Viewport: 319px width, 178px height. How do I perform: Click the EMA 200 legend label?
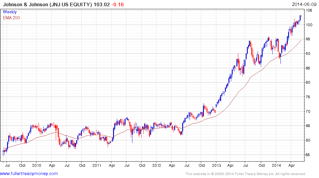11,18
